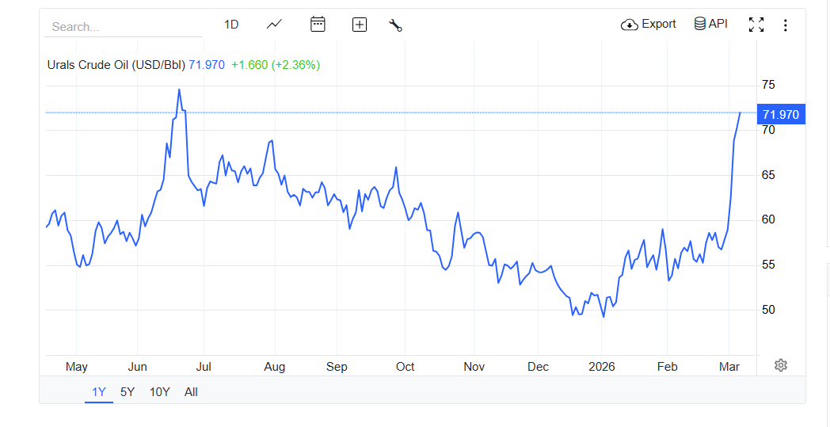Focus the Search input field
830x427 pixels.
click(123, 27)
